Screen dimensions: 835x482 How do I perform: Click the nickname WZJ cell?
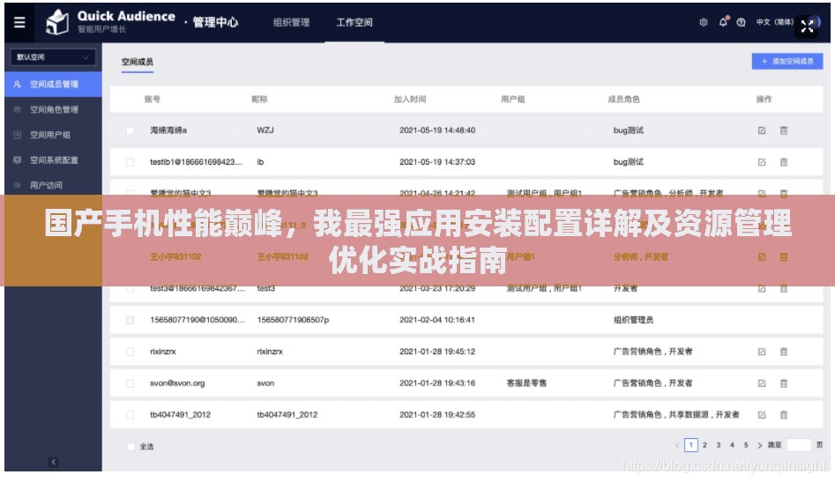point(265,130)
